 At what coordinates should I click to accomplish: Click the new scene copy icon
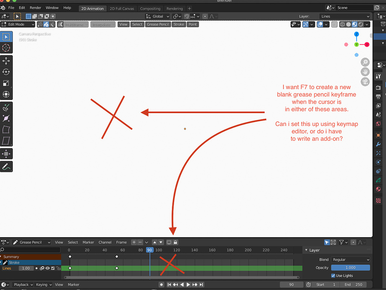(377, 8)
